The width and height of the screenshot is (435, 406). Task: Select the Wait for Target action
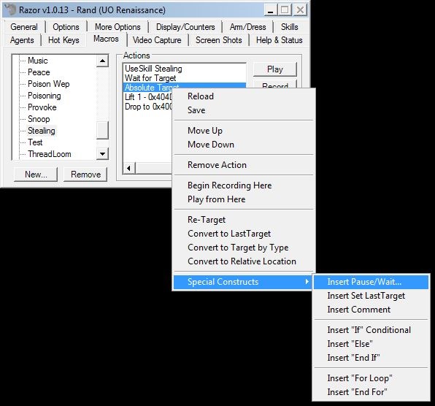click(185, 78)
